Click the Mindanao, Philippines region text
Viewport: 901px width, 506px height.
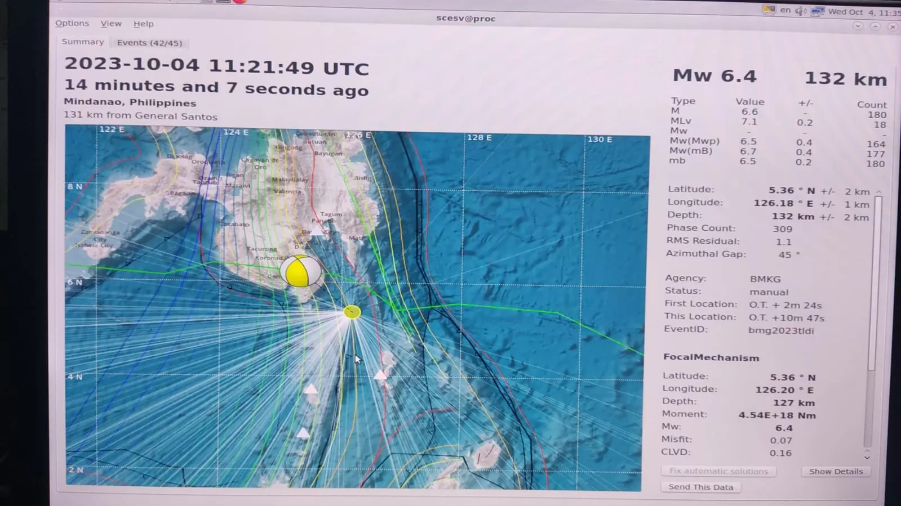pos(130,102)
